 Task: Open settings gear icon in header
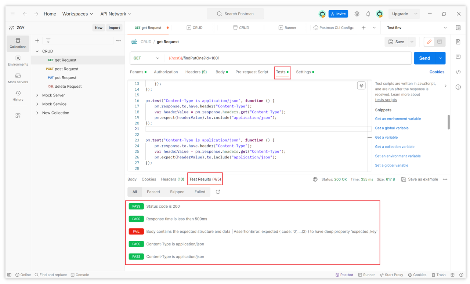pos(357,14)
